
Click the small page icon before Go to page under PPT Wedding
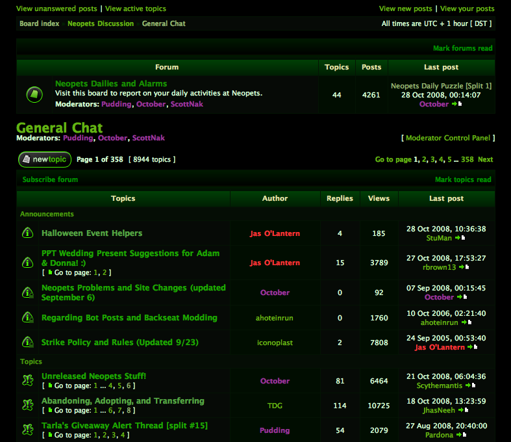(50, 272)
